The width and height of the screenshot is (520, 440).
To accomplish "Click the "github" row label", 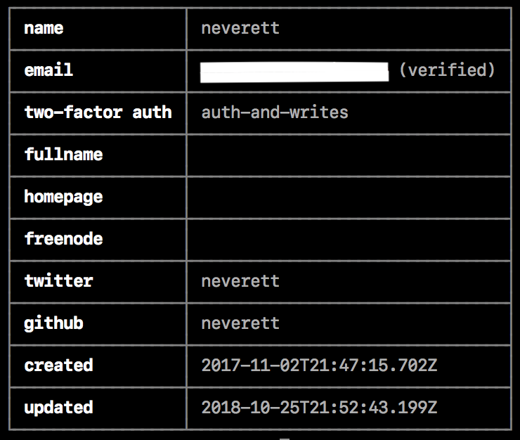I will click(53, 323).
